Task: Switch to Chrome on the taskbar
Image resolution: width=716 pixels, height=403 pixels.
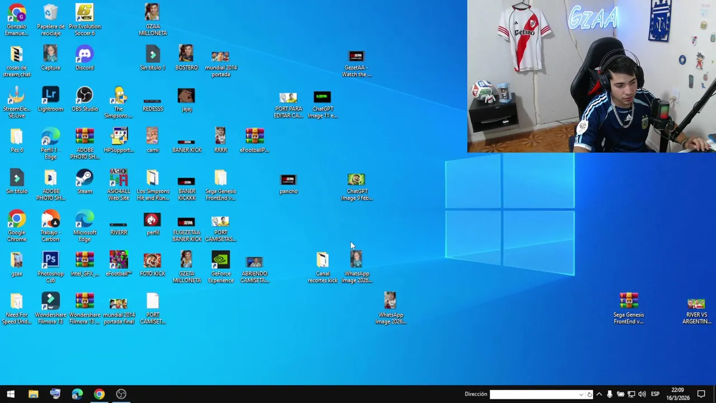Action: 99,394
